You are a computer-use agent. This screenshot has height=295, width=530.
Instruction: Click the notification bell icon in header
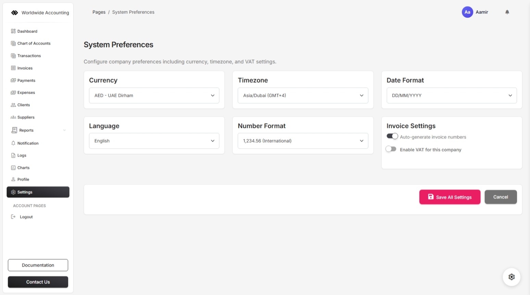(507, 12)
